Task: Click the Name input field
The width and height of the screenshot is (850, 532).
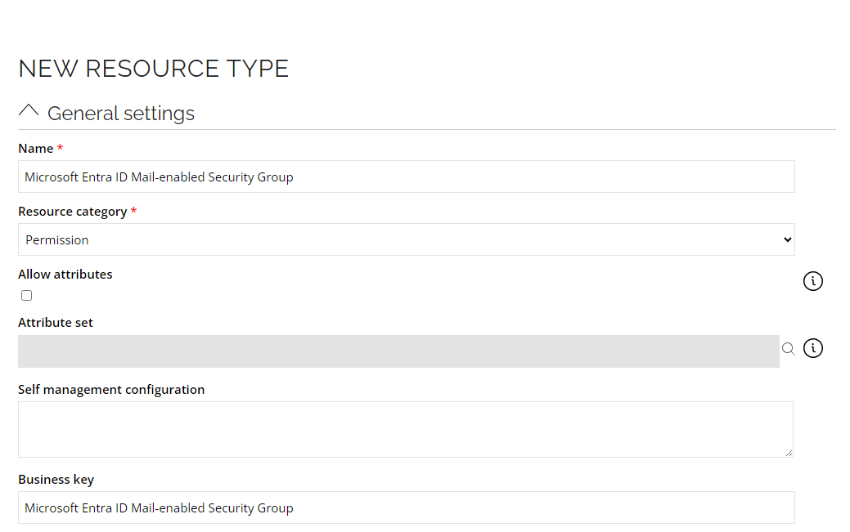Action: click(406, 177)
